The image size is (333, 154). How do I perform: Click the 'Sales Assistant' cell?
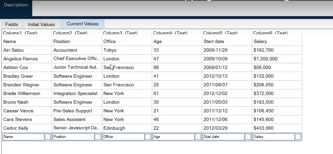(x=77, y=119)
